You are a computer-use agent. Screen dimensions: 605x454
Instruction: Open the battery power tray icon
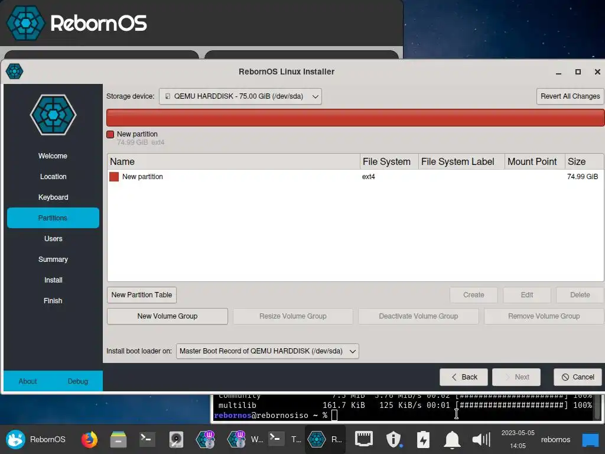pos(423,439)
